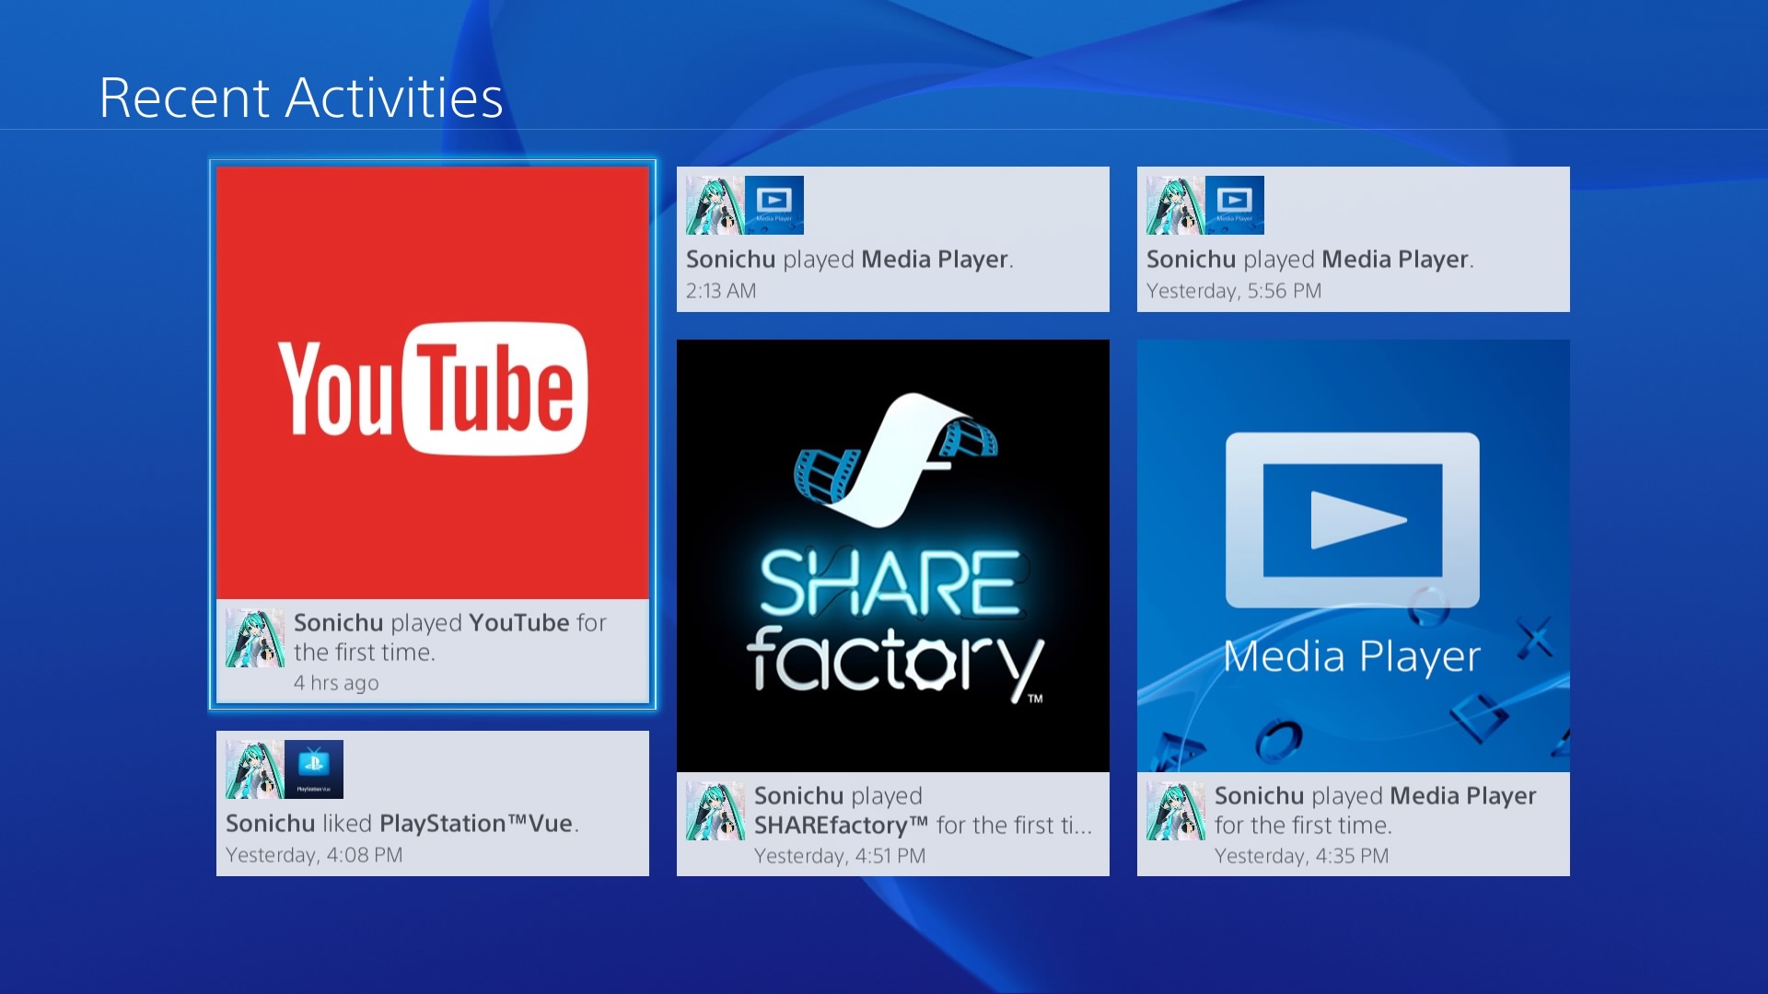Click Media Player icon in Yesterday 5:56 PM card
Image resolution: width=1768 pixels, height=994 pixels.
(x=1235, y=205)
